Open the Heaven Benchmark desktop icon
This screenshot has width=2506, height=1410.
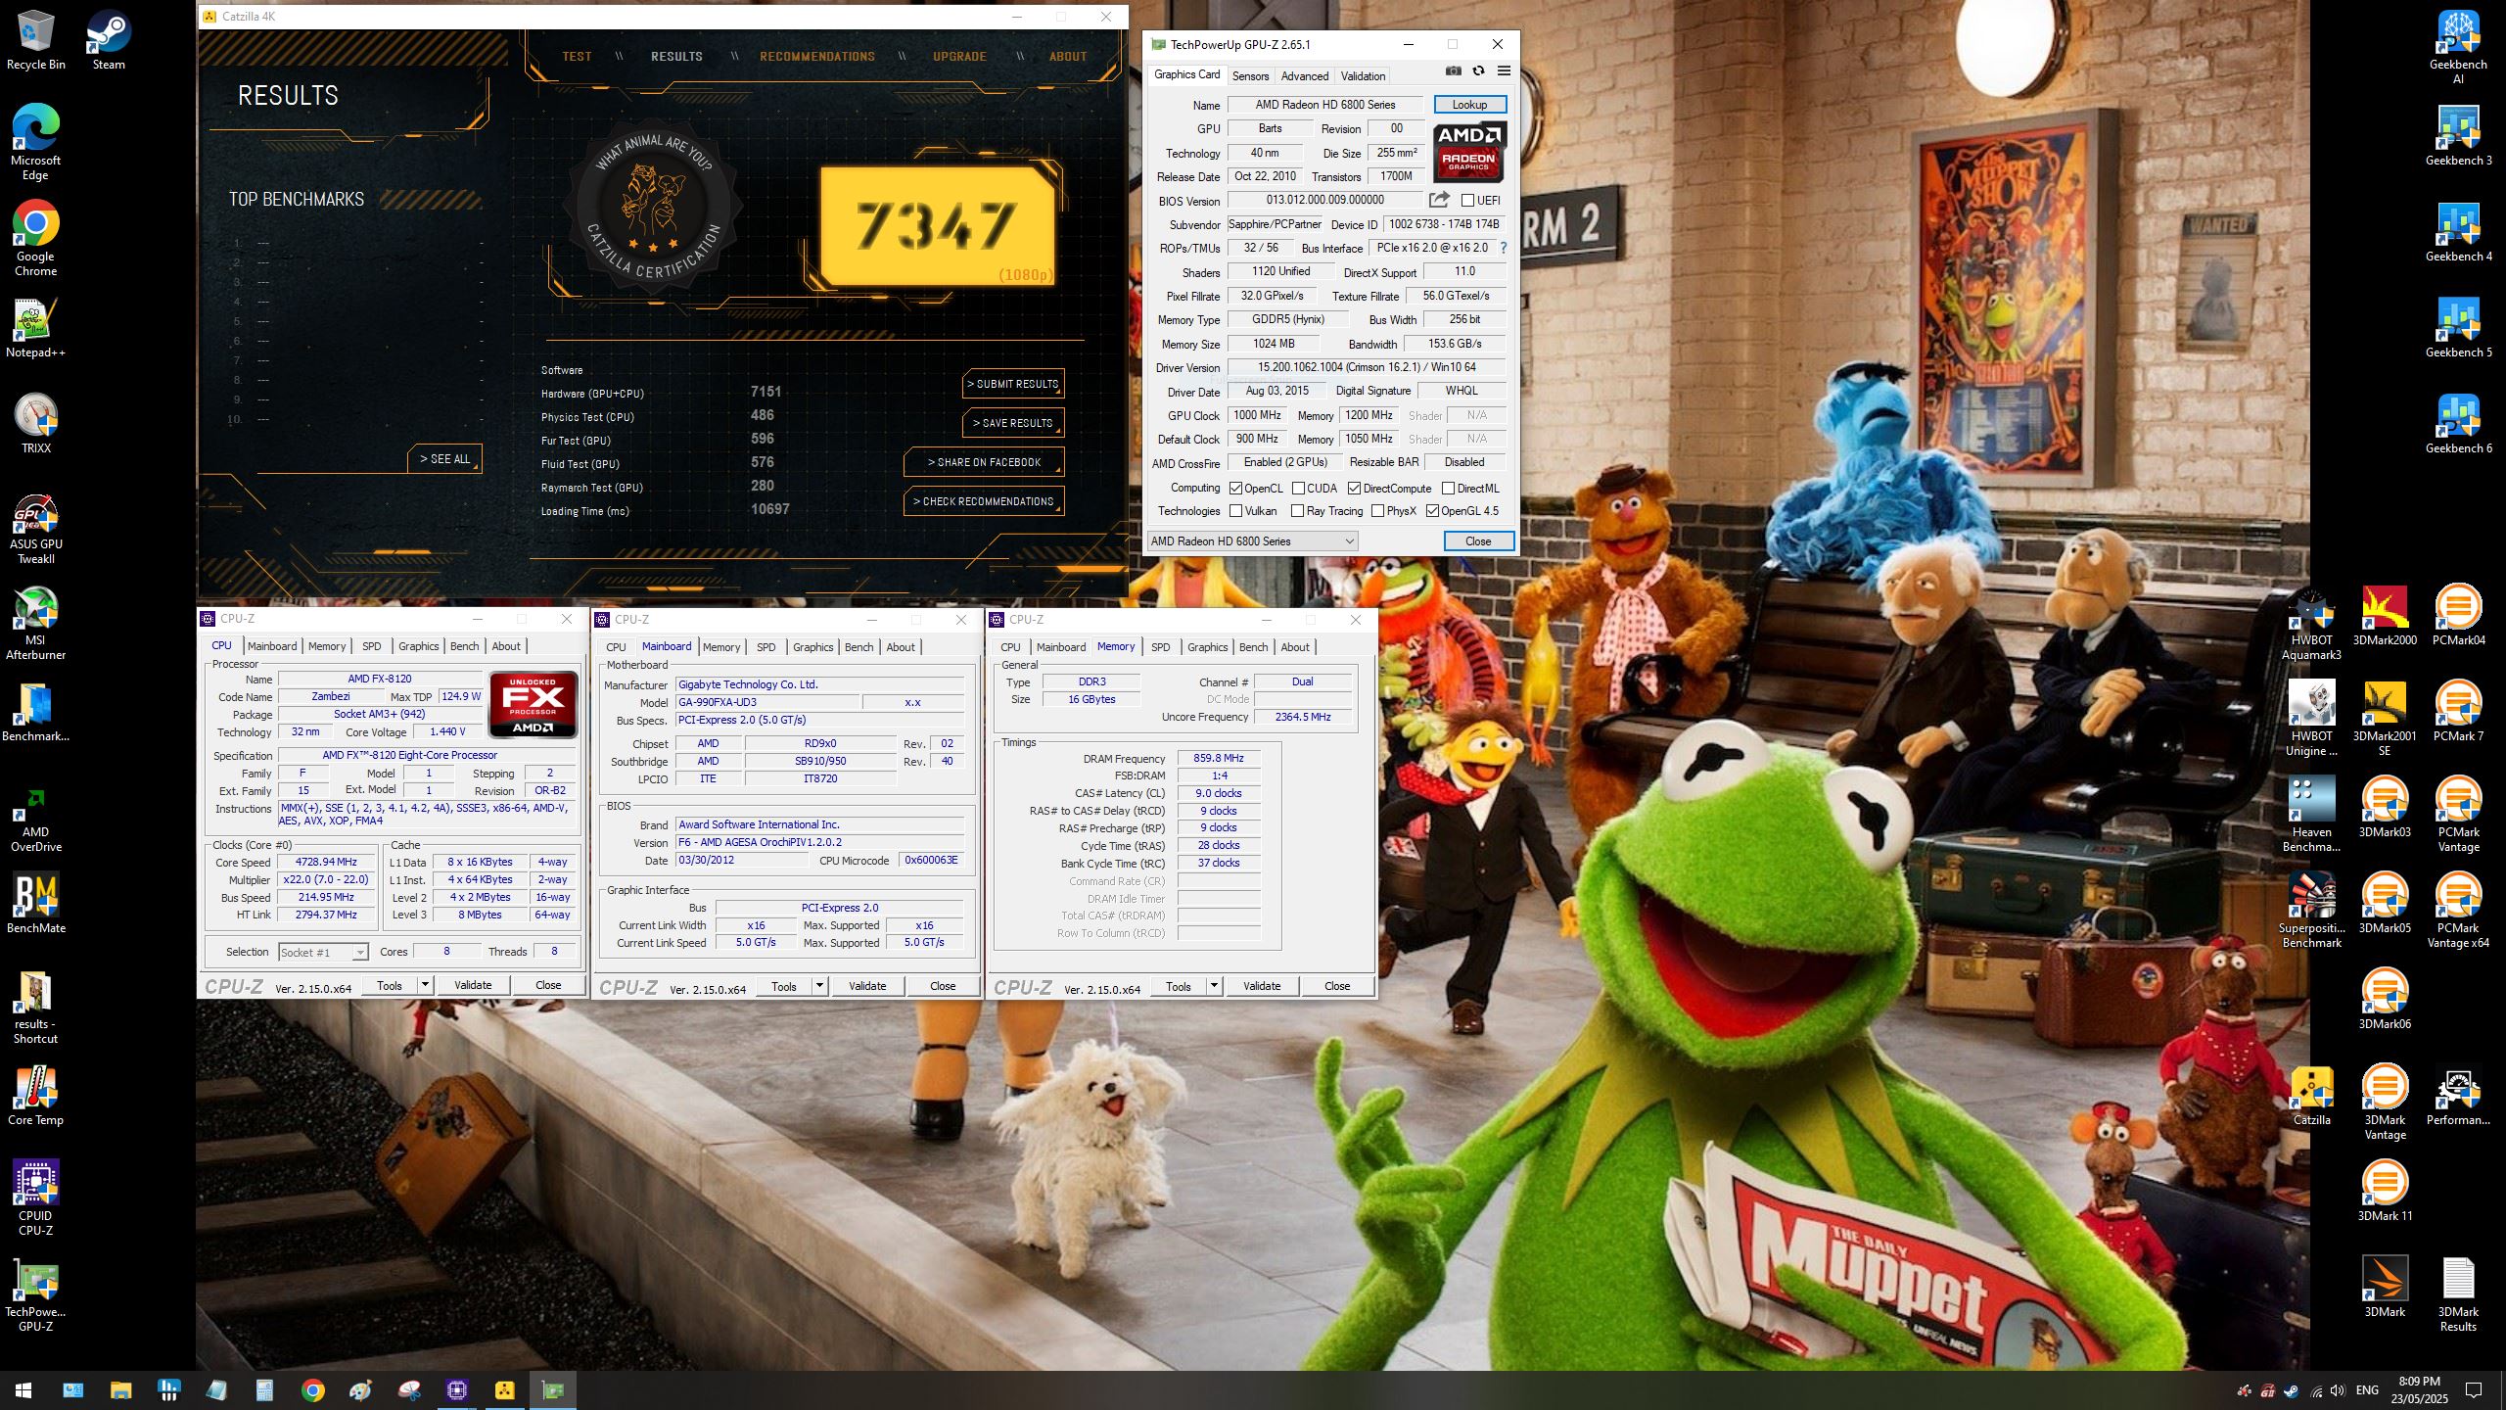(2312, 815)
